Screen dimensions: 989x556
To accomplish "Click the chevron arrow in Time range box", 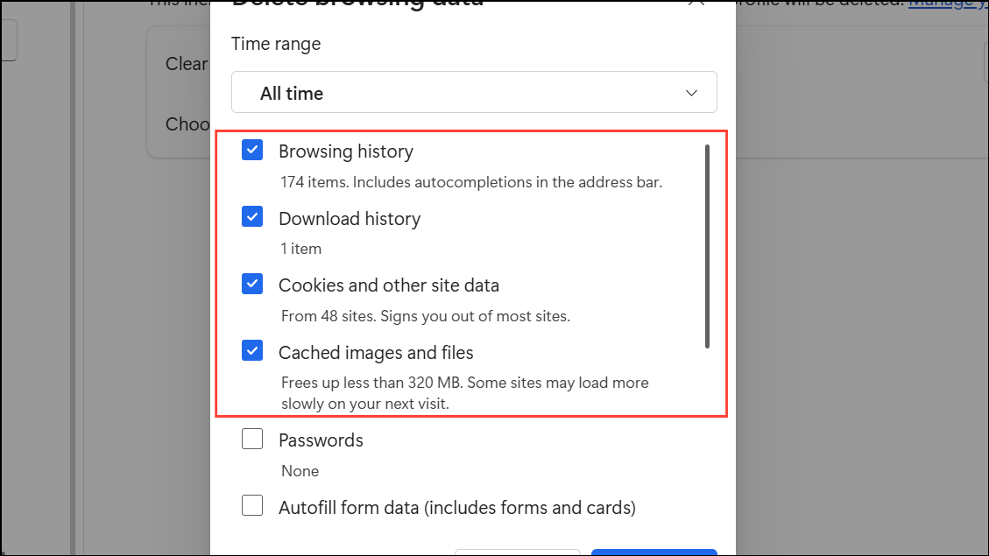I will (691, 93).
